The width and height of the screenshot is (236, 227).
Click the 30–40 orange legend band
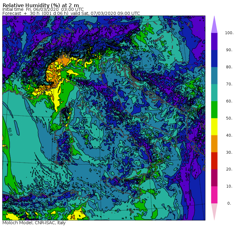point(214,143)
